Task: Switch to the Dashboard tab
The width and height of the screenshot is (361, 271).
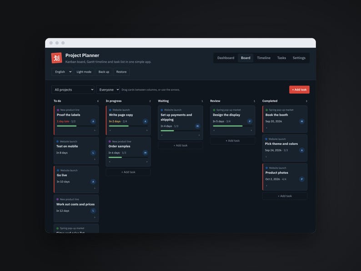Action: click(x=226, y=58)
